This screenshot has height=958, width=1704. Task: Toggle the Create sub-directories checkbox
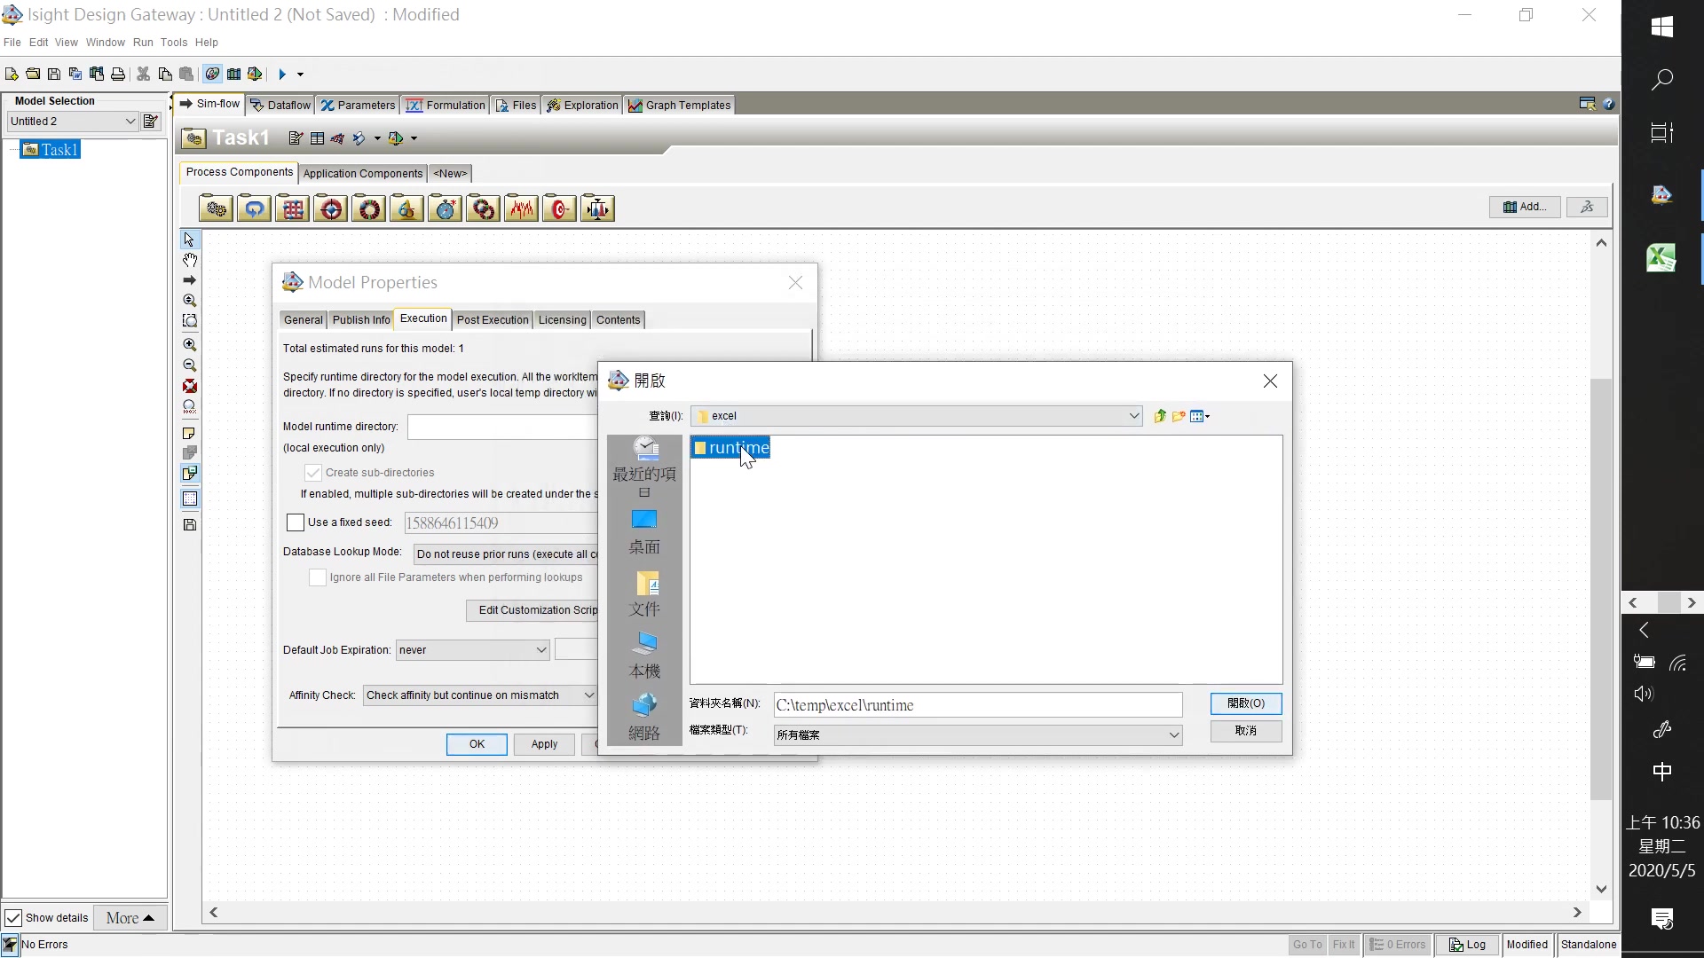coord(313,473)
